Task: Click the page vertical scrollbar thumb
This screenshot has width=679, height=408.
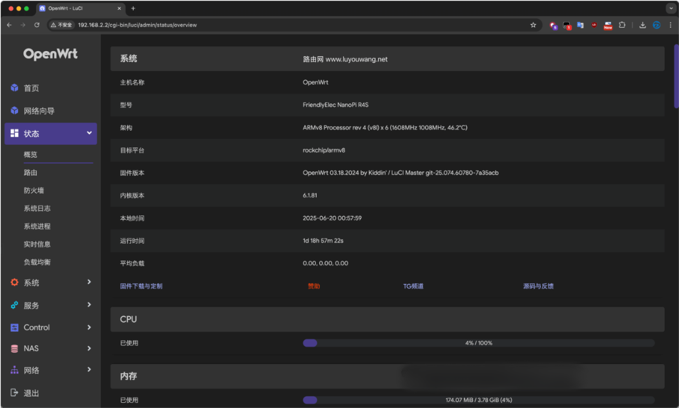Action: (x=676, y=76)
